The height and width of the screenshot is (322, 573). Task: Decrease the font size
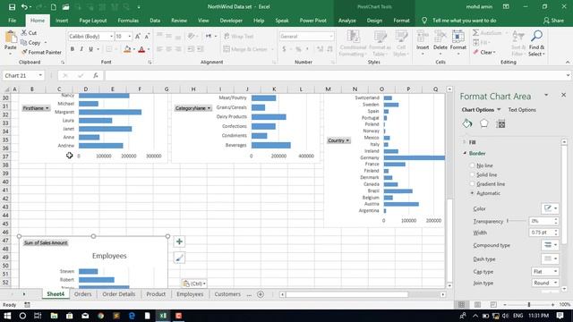[x=147, y=36]
